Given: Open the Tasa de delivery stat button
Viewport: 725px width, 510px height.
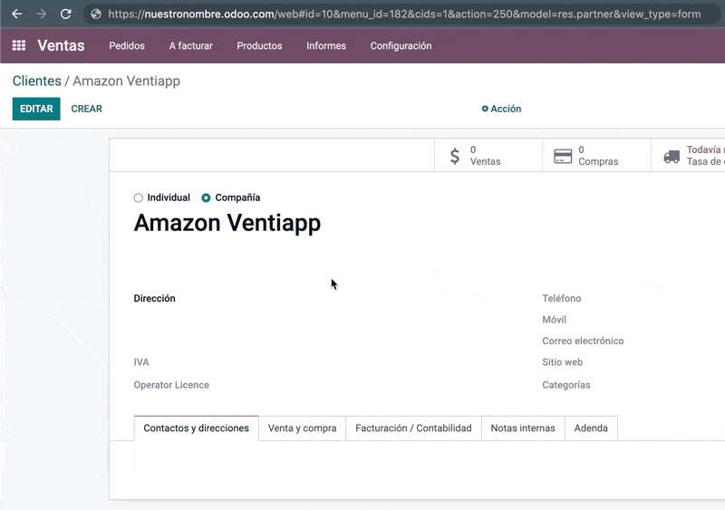Looking at the screenshot, I should (688, 156).
